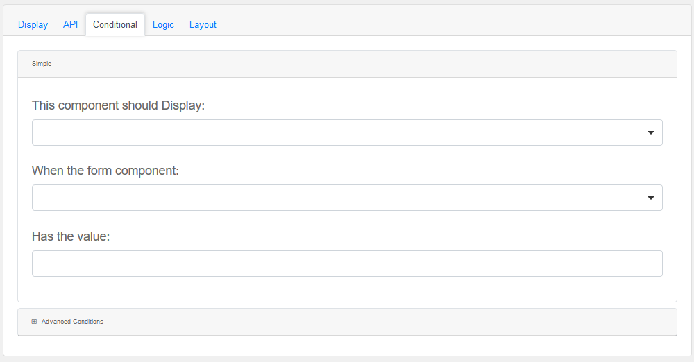Go to the Logic tab
This screenshot has width=694, height=362.
pyautogui.click(x=163, y=24)
